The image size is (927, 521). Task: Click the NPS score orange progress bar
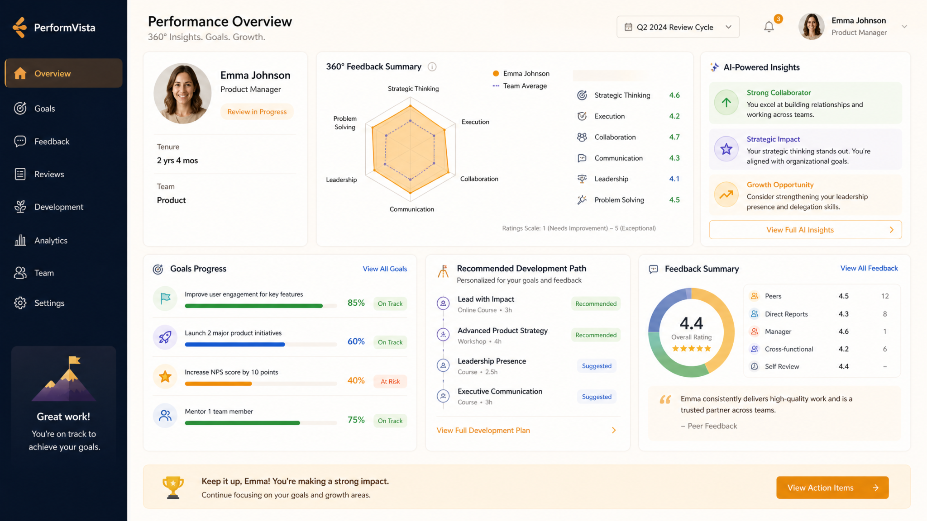point(218,384)
